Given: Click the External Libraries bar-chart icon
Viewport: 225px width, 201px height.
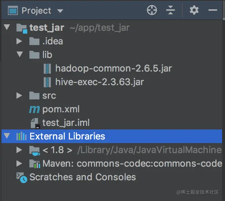Looking at the screenshot, I should (21, 136).
